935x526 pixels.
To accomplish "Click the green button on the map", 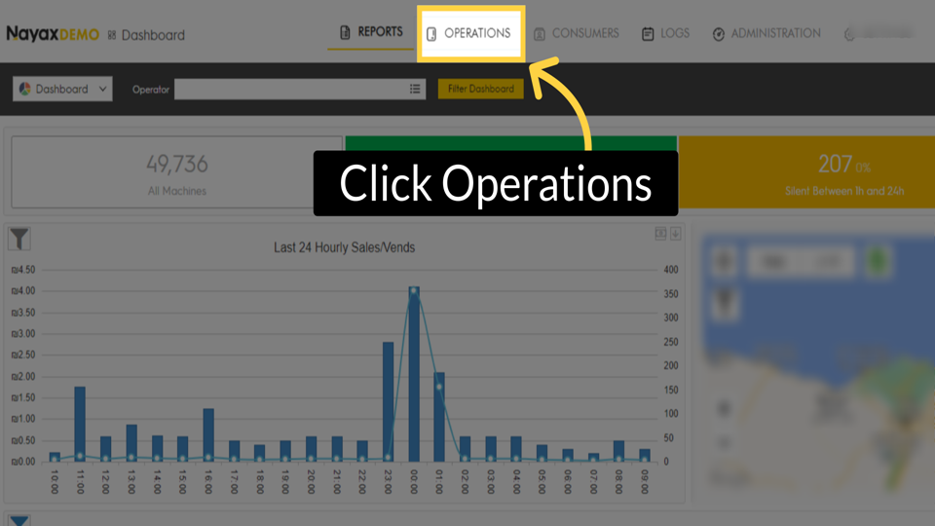I will [x=879, y=261].
